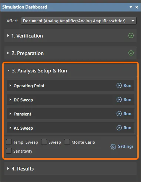The image size is (141, 182).
Task: Open the Affect document dropdown
Action: [x=78, y=21]
